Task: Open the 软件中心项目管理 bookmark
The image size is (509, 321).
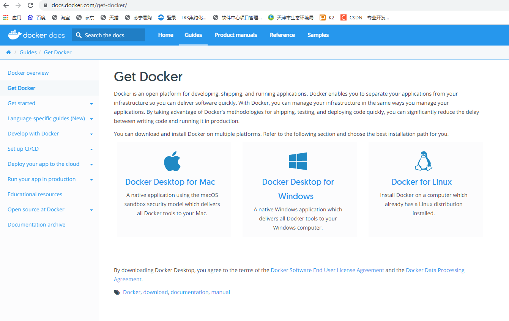Action: tap(237, 17)
